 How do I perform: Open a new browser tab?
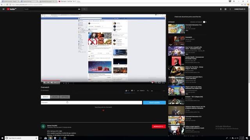click(79, 2)
